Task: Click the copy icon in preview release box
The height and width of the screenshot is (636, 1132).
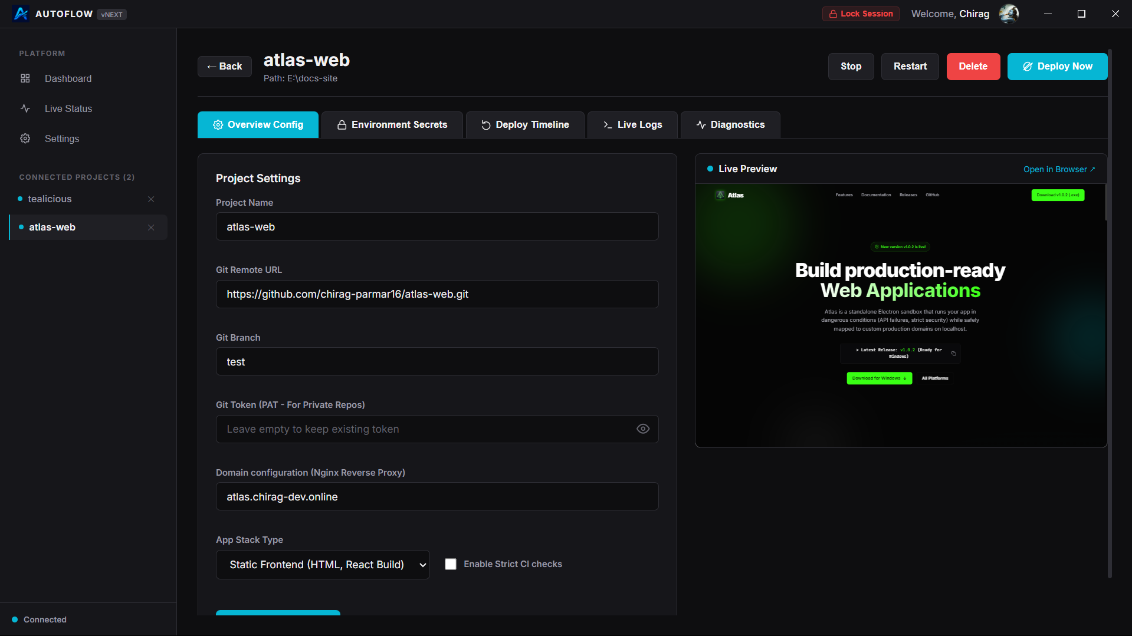Action: coord(954,354)
